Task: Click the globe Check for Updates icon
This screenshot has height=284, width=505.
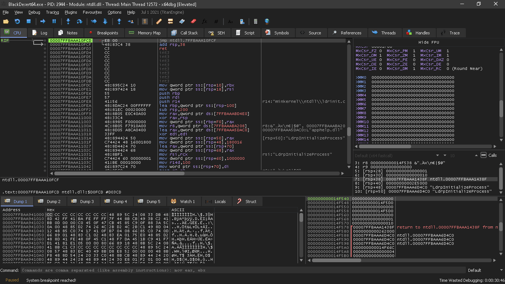Action: pos(267,21)
